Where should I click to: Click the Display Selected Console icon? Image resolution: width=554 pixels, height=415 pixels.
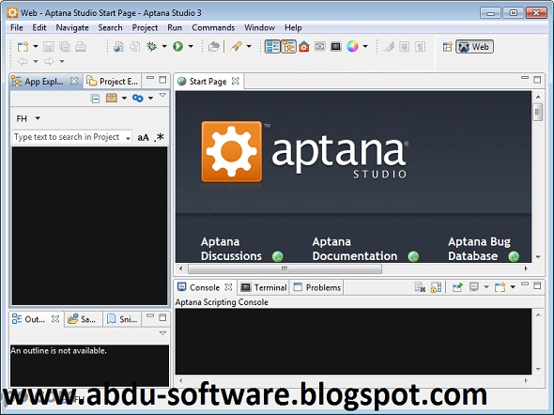pyautogui.click(x=474, y=287)
